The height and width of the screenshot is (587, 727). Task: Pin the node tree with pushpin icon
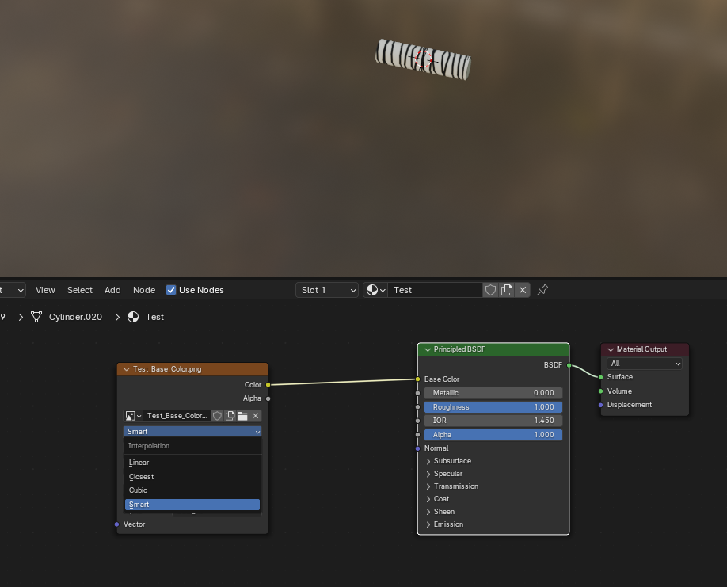[542, 290]
